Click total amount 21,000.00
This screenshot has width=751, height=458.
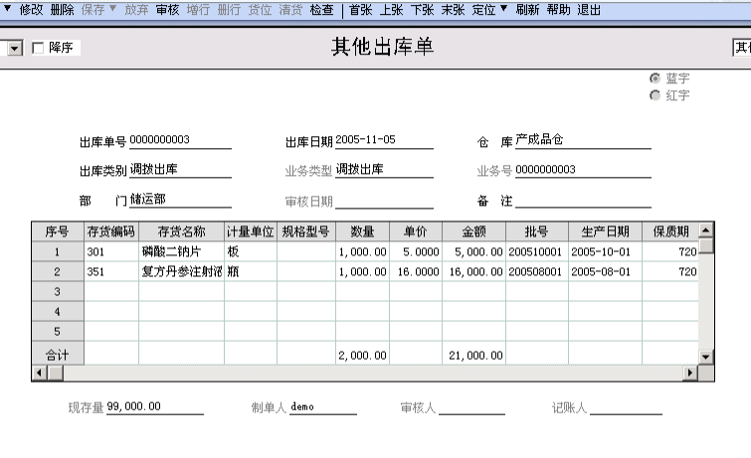tap(474, 355)
